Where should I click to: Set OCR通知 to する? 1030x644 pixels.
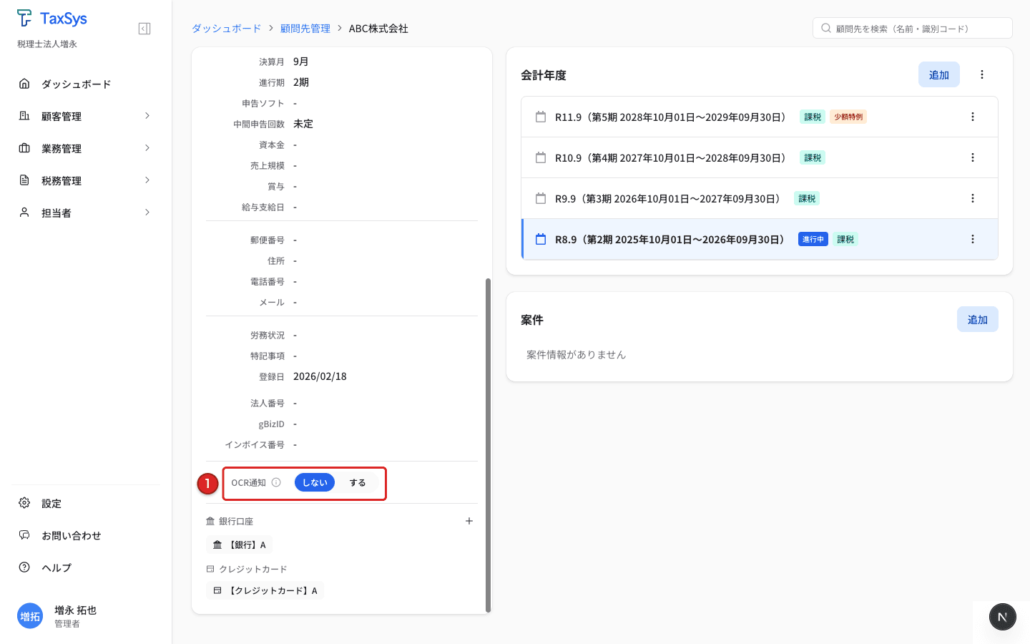(358, 482)
